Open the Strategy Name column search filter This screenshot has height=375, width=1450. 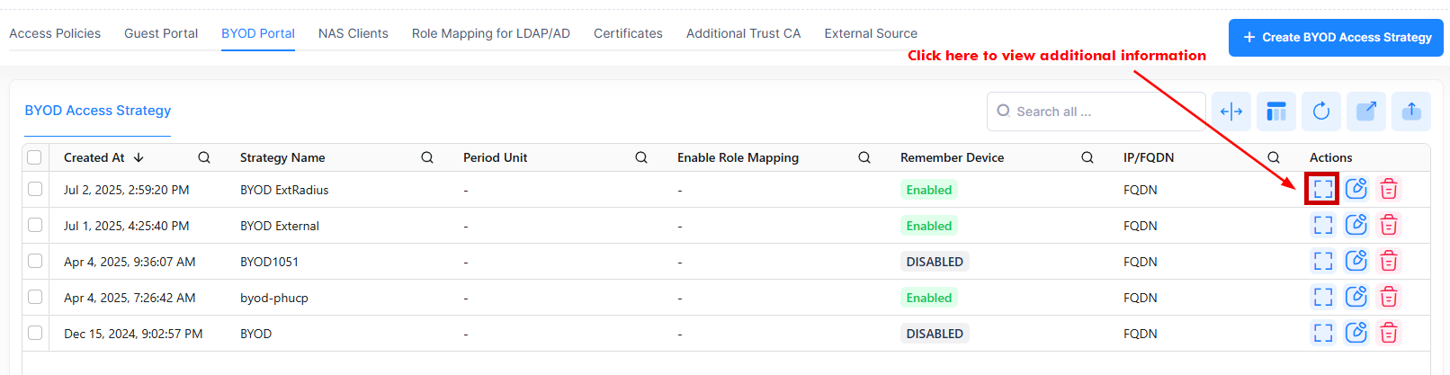coord(427,157)
